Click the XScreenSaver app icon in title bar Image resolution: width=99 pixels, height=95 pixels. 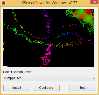[3, 3]
